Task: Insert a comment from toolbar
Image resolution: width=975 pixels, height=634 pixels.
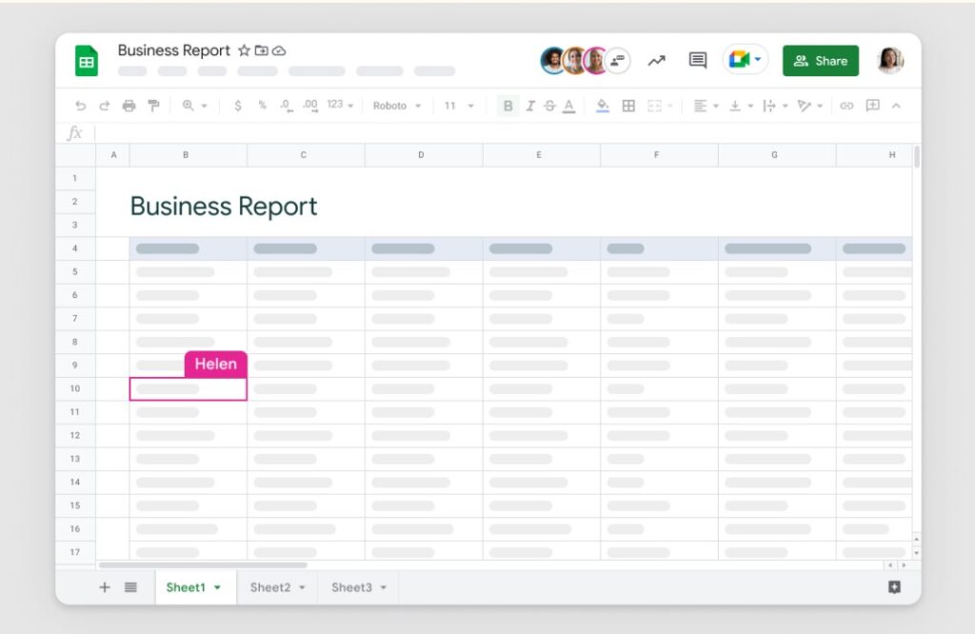Action: (872, 105)
